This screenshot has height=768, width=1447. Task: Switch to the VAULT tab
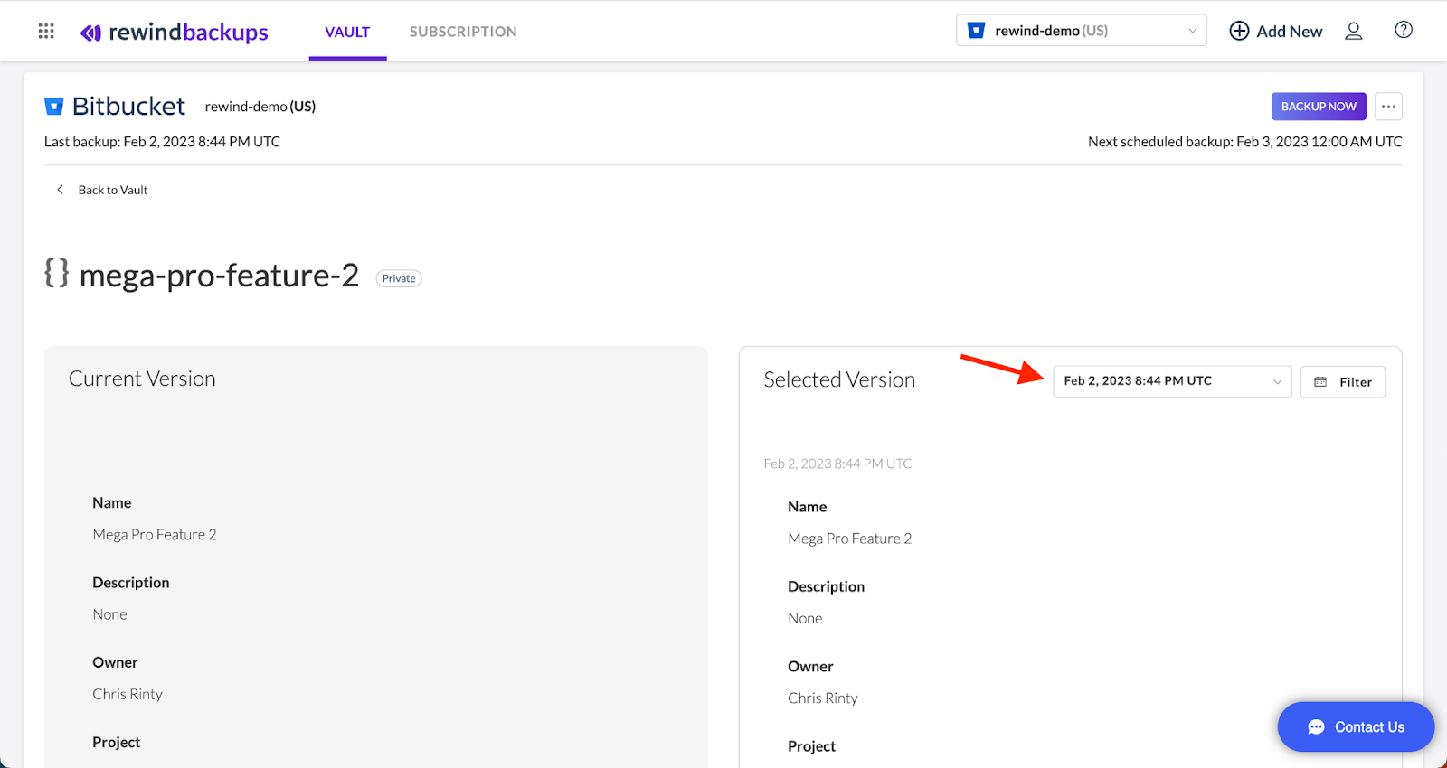click(347, 32)
